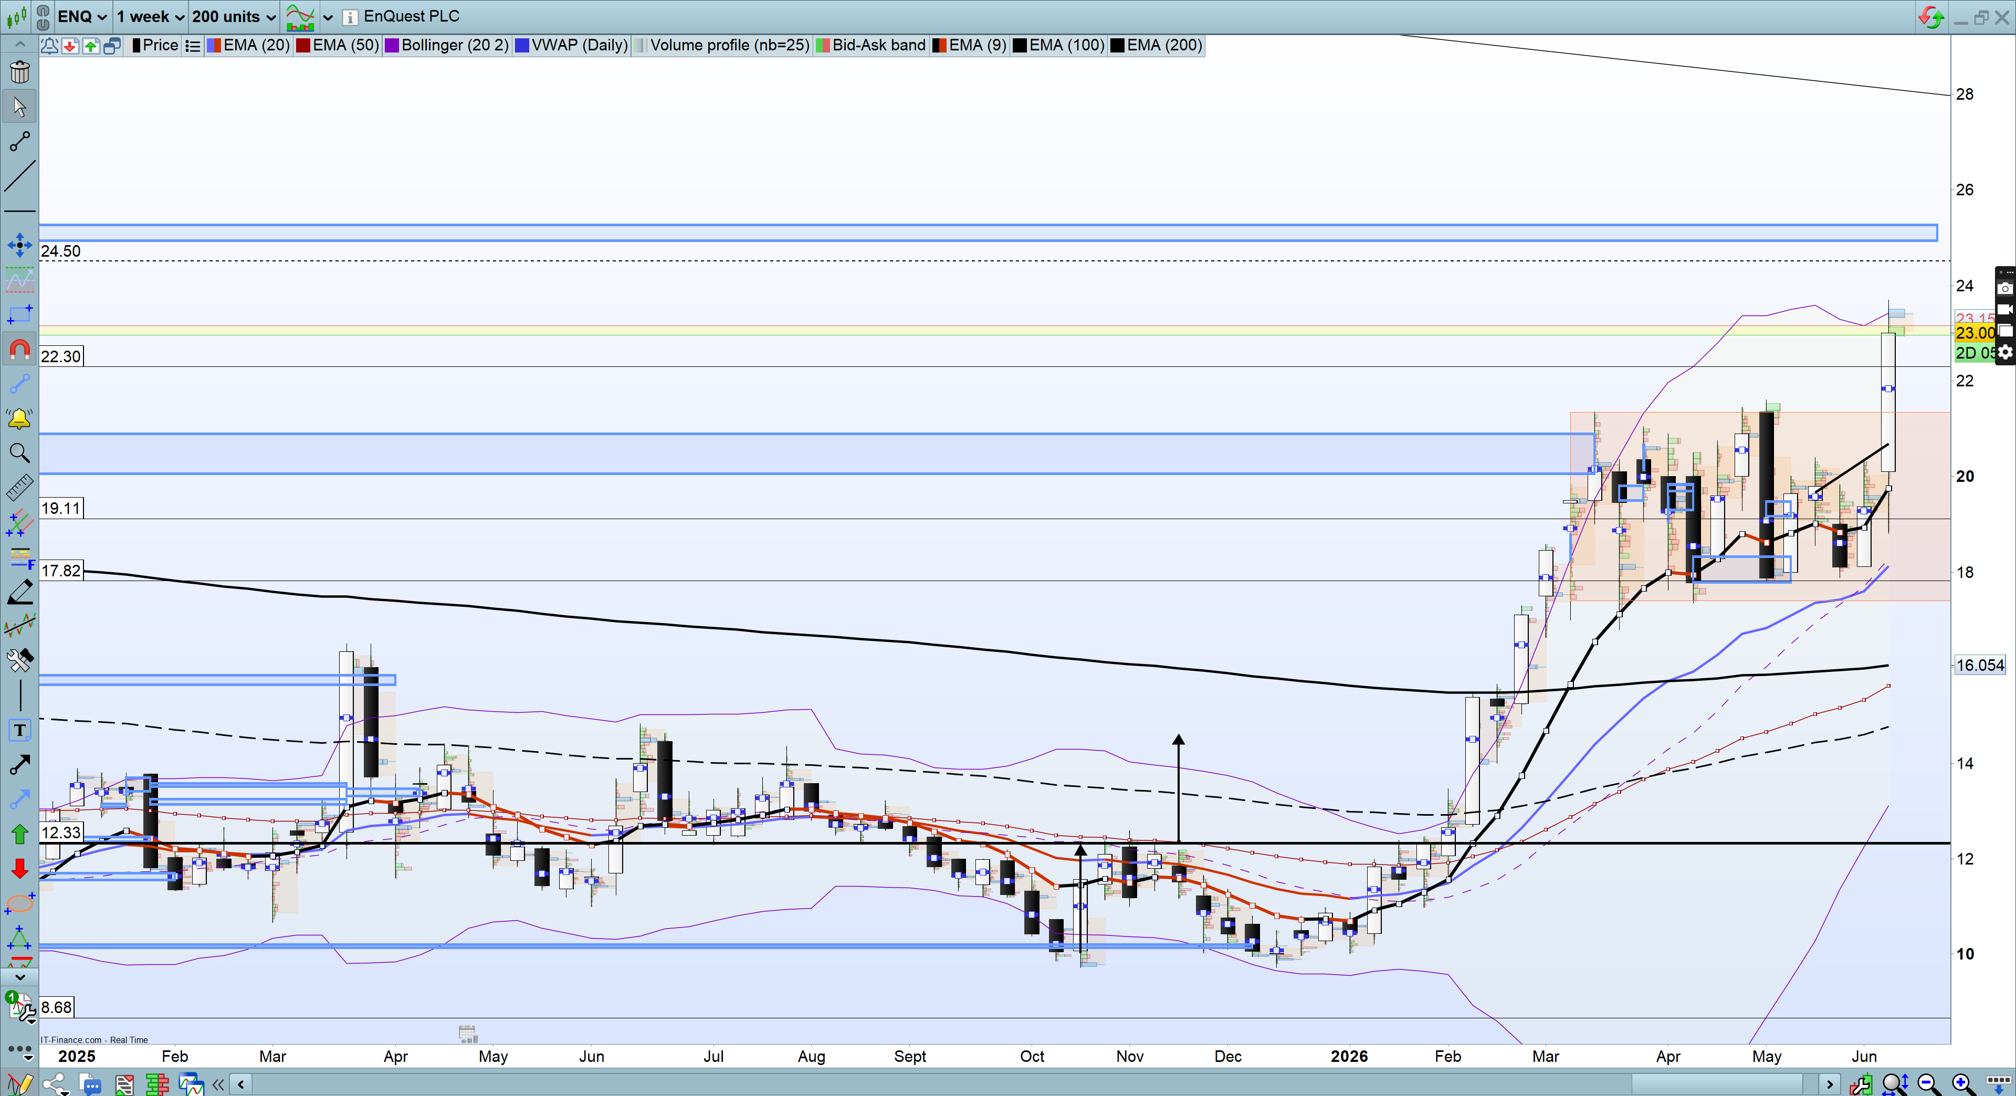The image size is (2016, 1096).
Task: Open the list icon next to Price
Action: (x=193, y=46)
